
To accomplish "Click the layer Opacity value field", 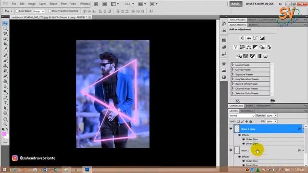I will (x=269, y=116).
